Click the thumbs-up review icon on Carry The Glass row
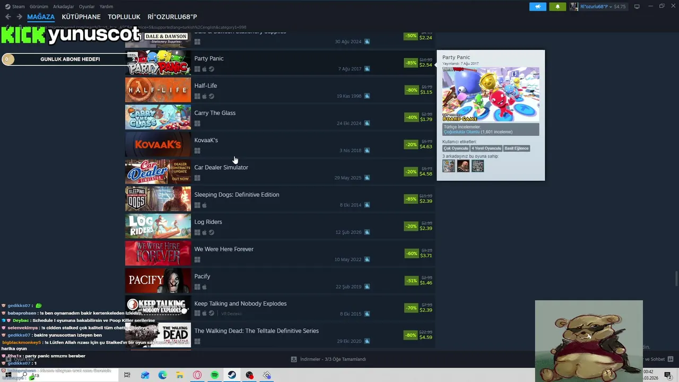The image size is (679, 382). click(367, 123)
